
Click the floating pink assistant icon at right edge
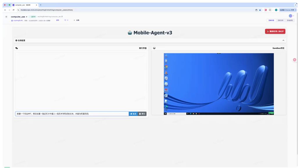[x=295, y=60]
